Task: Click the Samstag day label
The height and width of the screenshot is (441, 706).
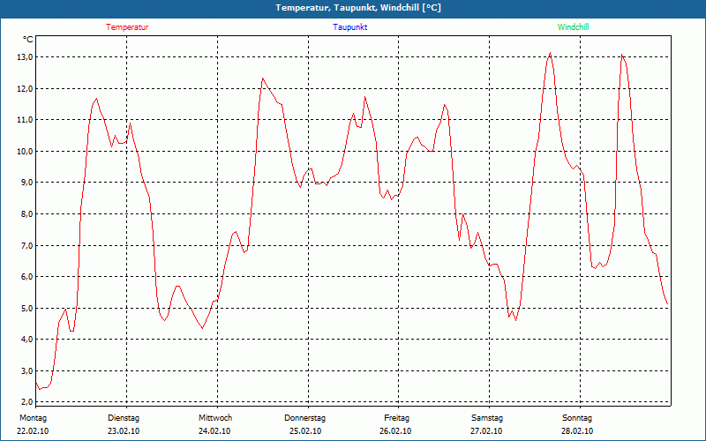Action: 487,418
